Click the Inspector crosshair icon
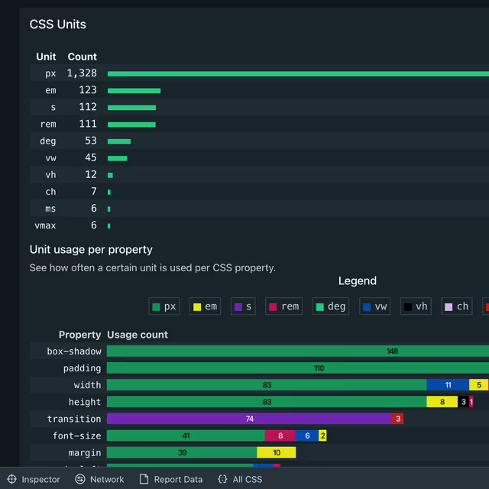This screenshot has height=489, width=489. [11, 479]
